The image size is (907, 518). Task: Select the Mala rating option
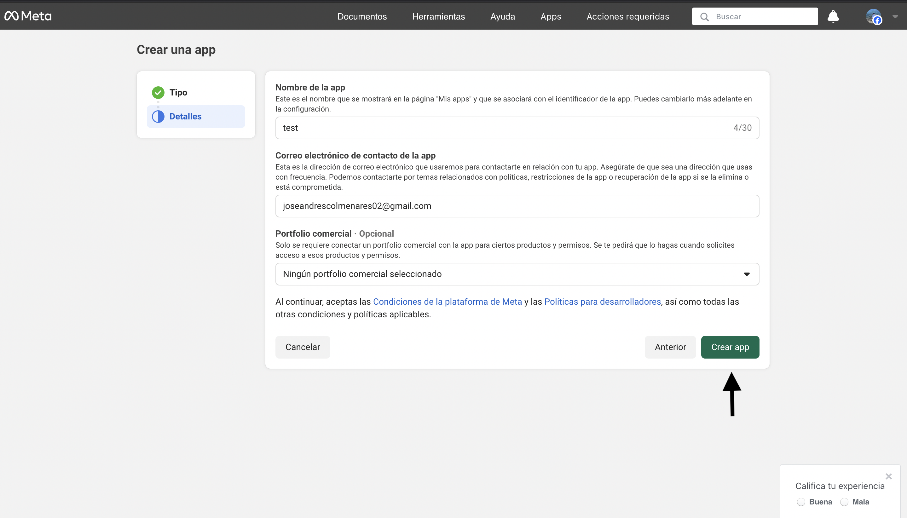point(844,502)
